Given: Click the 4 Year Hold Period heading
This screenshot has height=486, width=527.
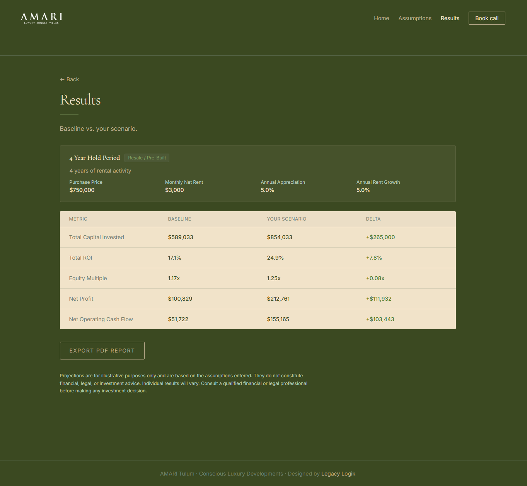Looking at the screenshot, I should 95,158.
